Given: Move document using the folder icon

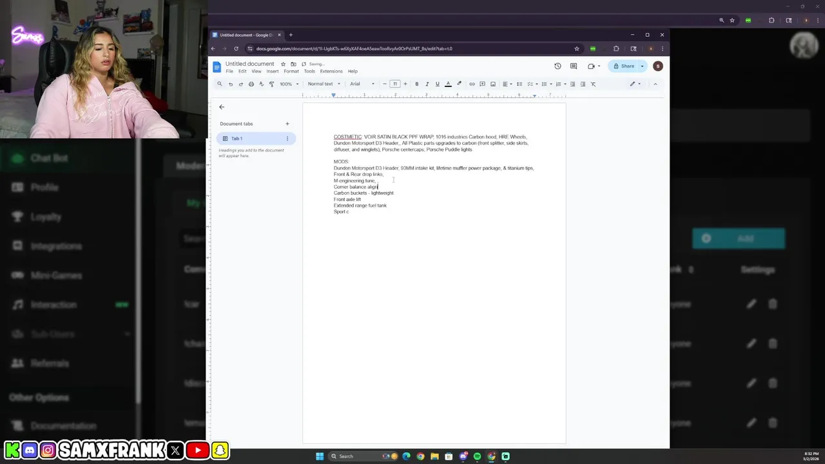Looking at the screenshot, I should click(x=293, y=64).
